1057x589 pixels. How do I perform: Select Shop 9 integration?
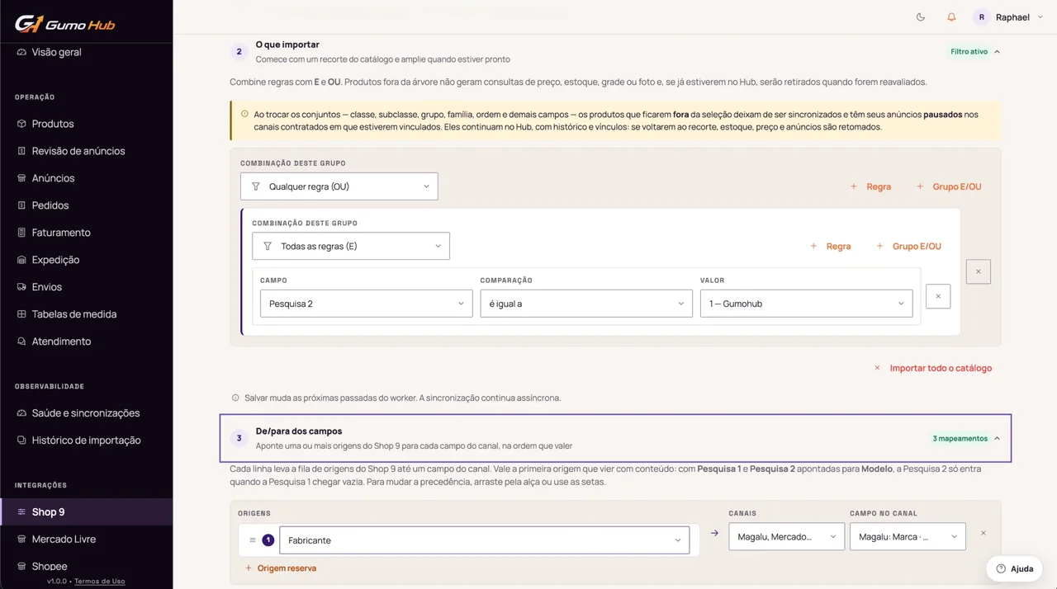click(86, 512)
